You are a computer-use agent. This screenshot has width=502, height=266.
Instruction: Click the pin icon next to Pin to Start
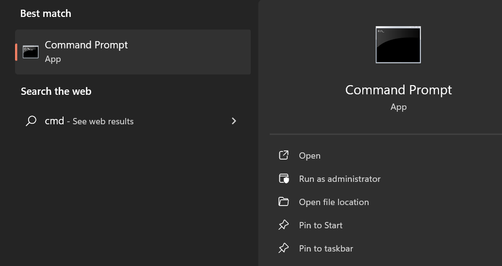pyautogui.click(x=284, y=225)
